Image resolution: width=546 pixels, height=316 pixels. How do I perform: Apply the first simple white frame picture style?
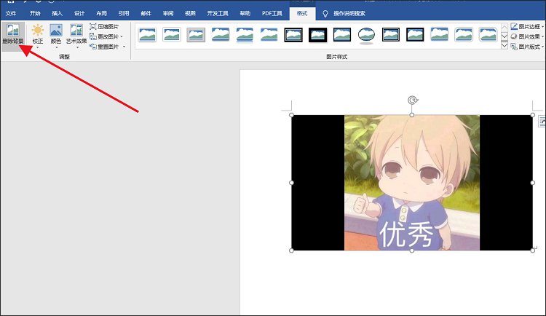coord(147,35)
